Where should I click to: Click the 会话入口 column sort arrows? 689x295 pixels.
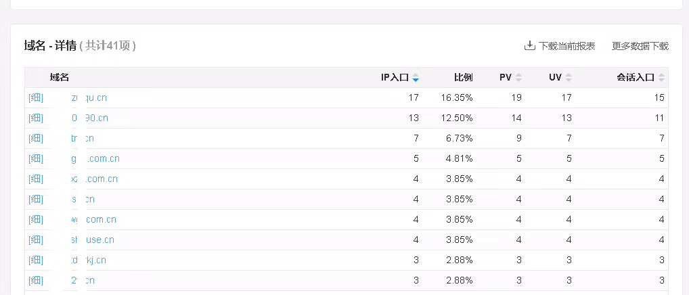click(x=661, y=78)
